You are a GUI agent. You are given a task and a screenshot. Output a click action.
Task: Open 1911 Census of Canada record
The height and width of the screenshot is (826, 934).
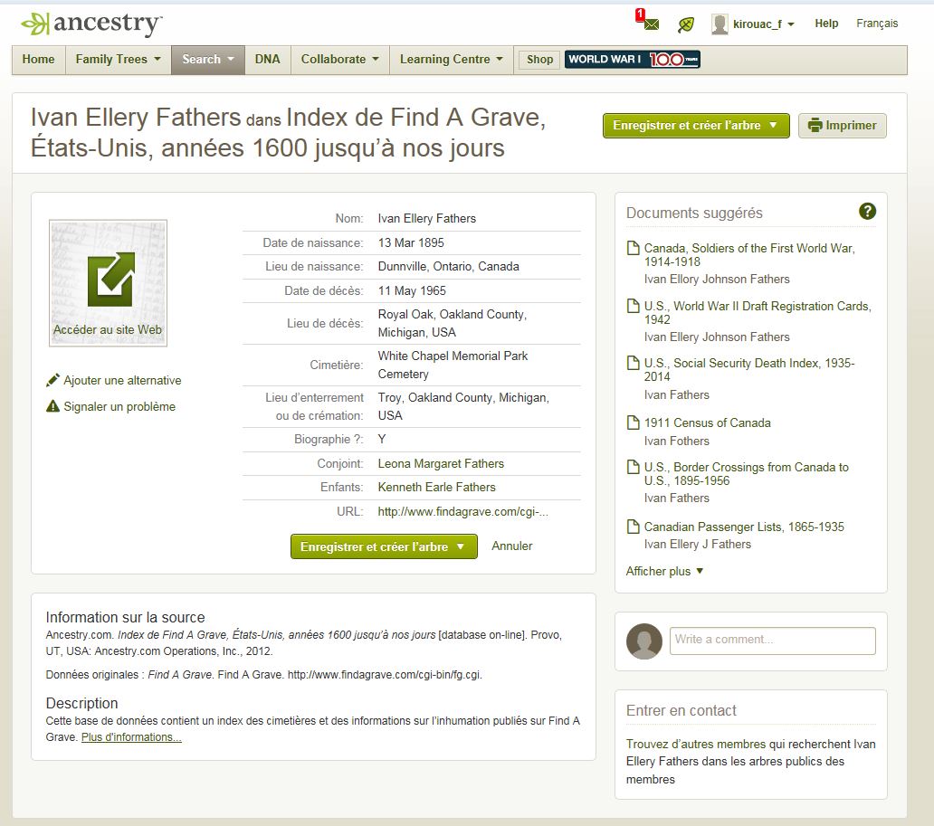(x=707, y=422)
